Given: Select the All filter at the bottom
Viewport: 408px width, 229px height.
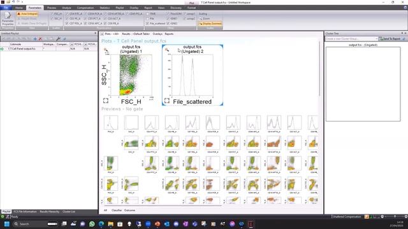Looking at the screenshot, I should point(105,211).
